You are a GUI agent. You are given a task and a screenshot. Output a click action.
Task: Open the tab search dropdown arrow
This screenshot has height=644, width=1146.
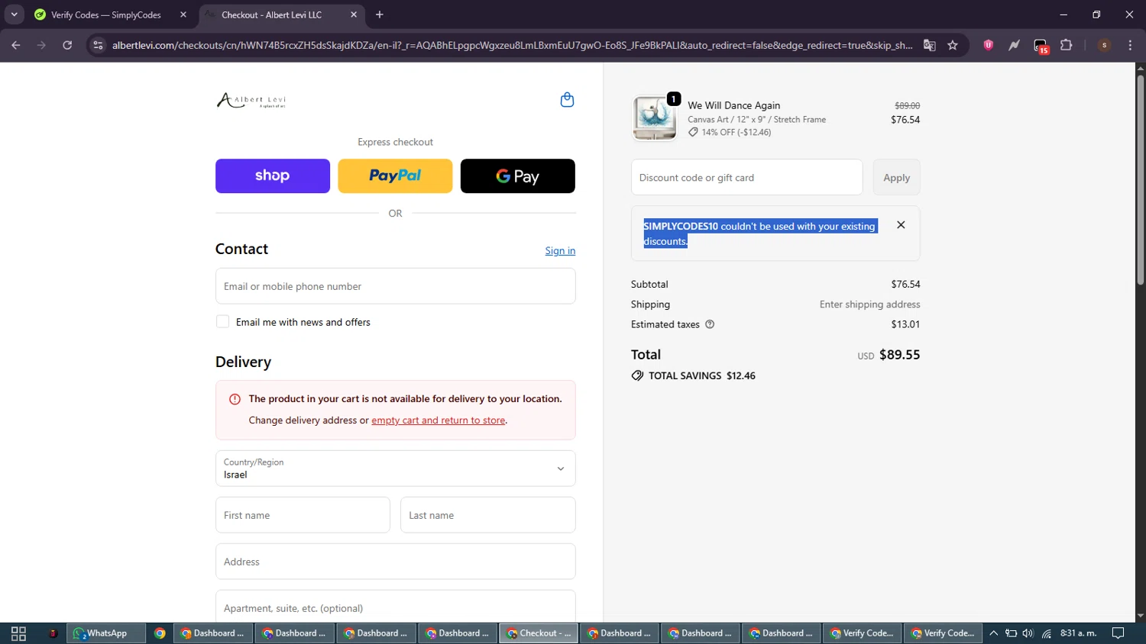click(x=14, y=14)
